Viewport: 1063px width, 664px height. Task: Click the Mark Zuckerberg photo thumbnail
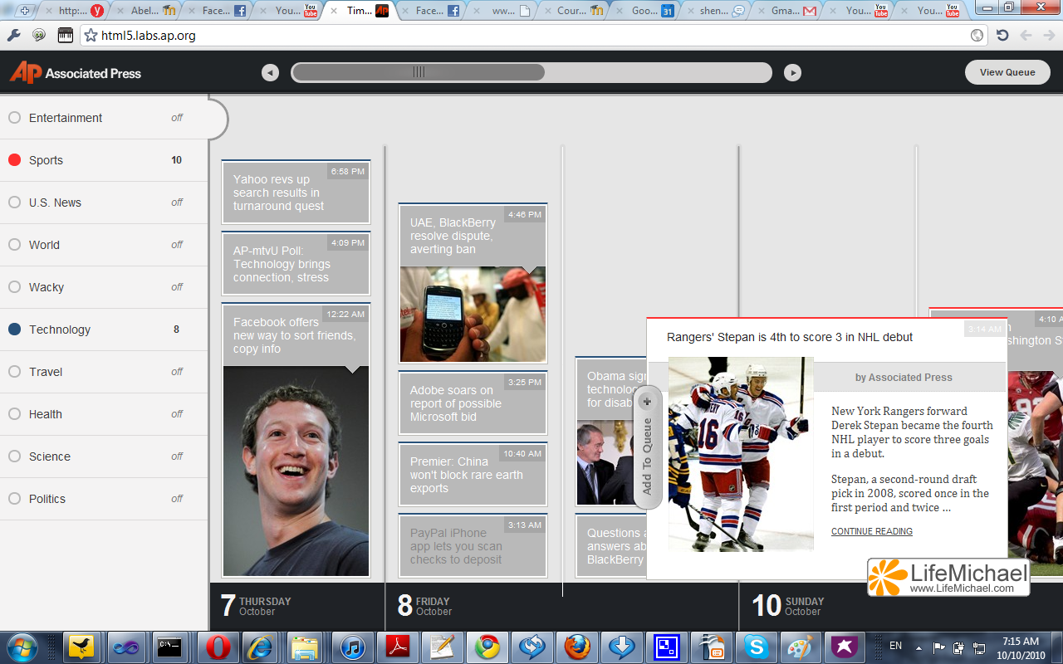tap(296, 471)
